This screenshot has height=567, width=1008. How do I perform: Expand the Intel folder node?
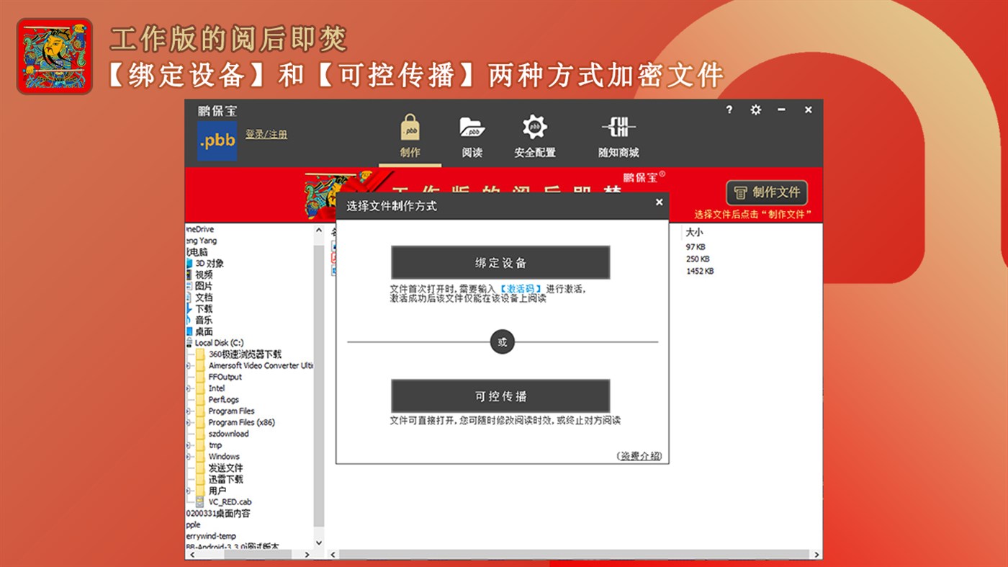click(189, 388)
